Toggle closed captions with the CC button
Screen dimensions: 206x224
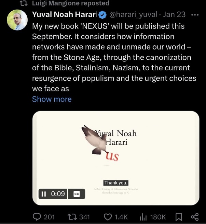(x=77, y=194)
